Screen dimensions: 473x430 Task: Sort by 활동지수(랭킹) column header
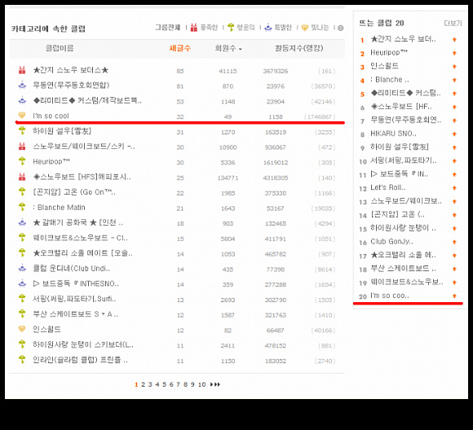pos(298,48)
